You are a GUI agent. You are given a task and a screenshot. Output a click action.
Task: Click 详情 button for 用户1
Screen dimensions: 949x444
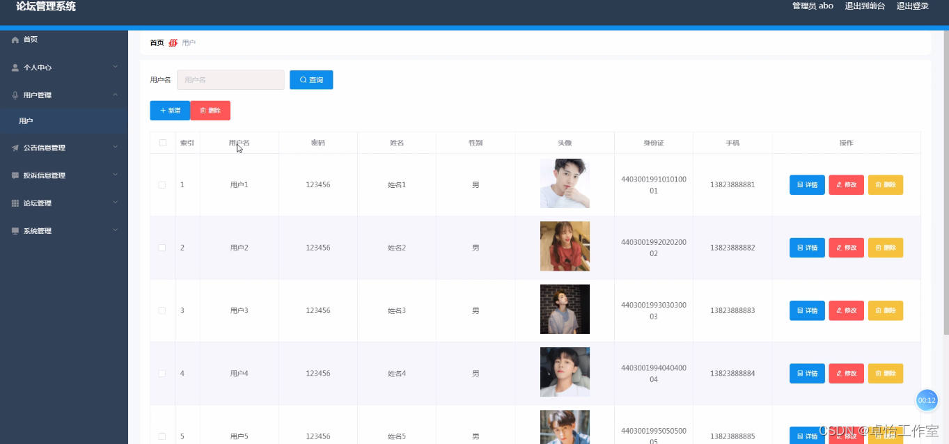pyautogui.click(x=807, y=185)
